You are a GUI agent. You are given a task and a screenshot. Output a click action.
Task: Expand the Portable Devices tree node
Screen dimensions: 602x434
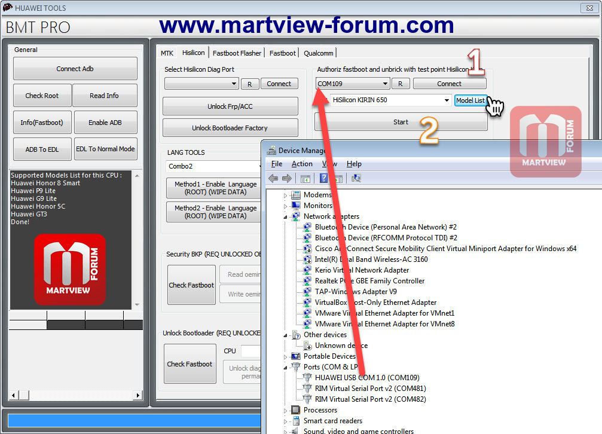point(285,357)
